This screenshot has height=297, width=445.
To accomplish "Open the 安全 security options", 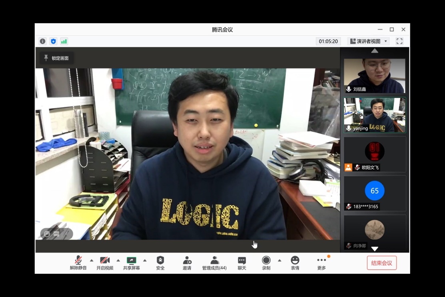I will [160, 263].
